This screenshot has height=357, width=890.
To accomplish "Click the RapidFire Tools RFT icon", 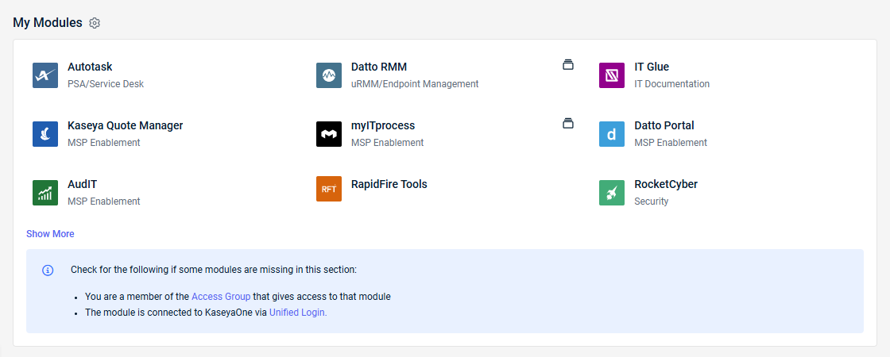I will click(329, 189).
